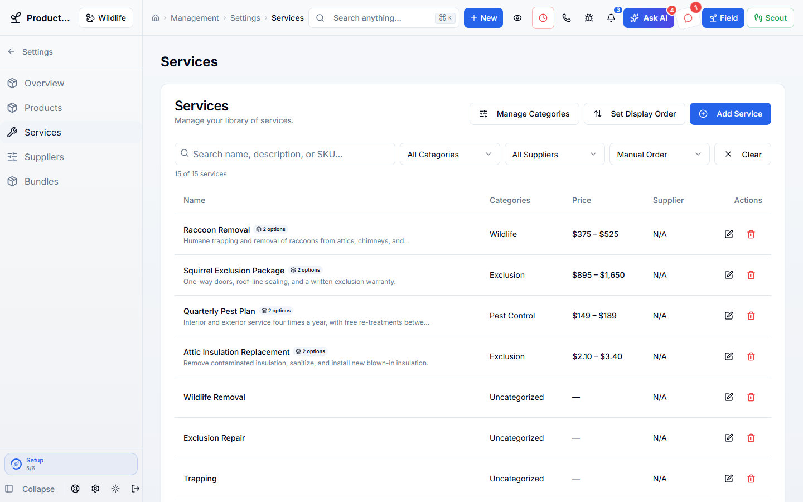Go back using Settings arrow

coord(11,51)
